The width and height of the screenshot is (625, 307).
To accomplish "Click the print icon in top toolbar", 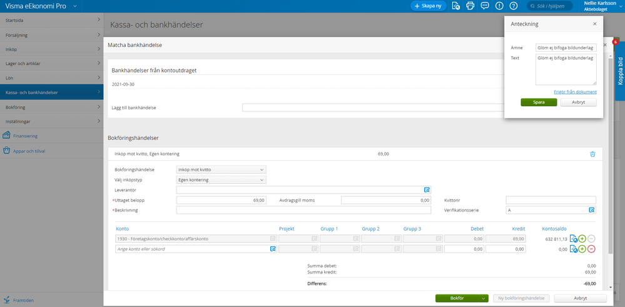I will tap(469, 6).
